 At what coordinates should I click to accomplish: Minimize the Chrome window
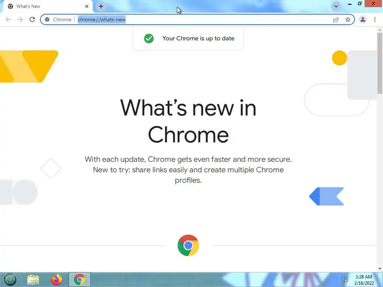[x=350, y=4]
